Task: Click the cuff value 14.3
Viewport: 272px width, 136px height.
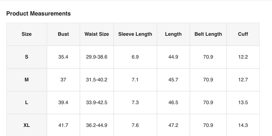Action: [x=243, y=125]
